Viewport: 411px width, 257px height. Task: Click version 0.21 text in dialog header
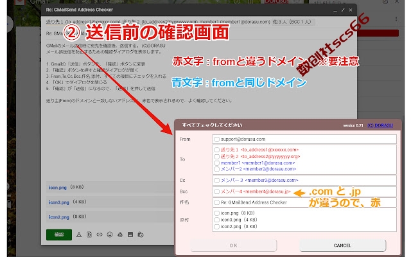point(353,126)
